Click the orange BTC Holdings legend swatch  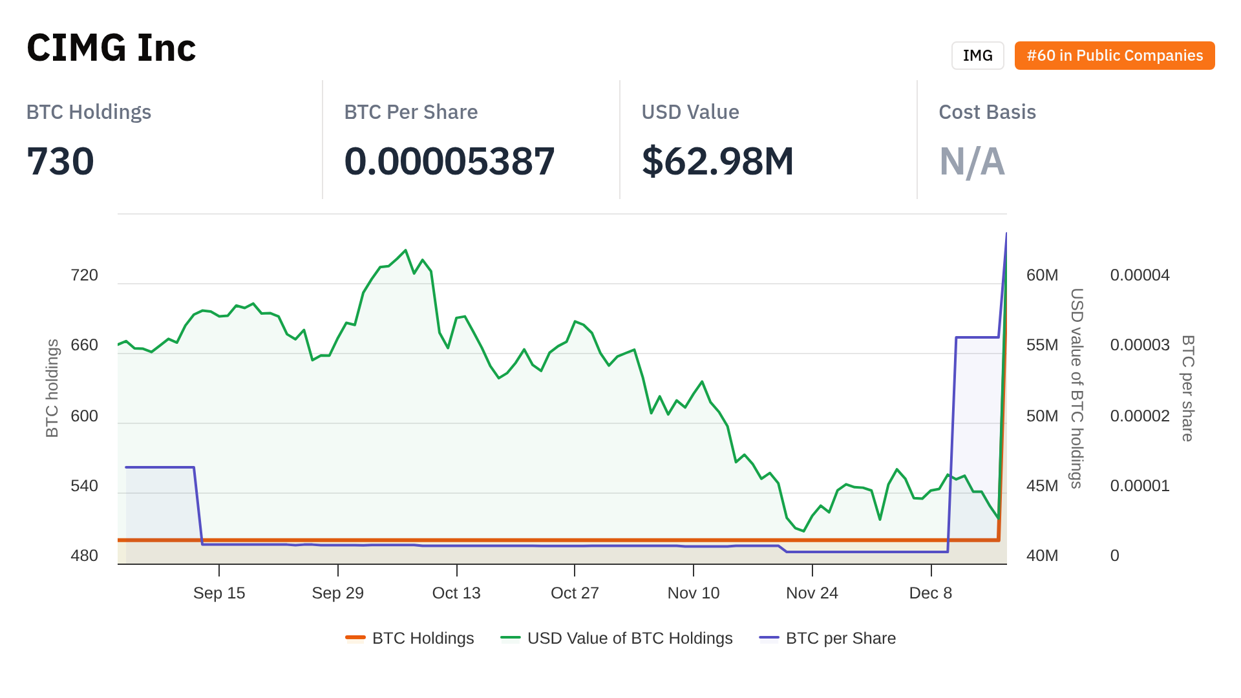(x=355, y=638)
